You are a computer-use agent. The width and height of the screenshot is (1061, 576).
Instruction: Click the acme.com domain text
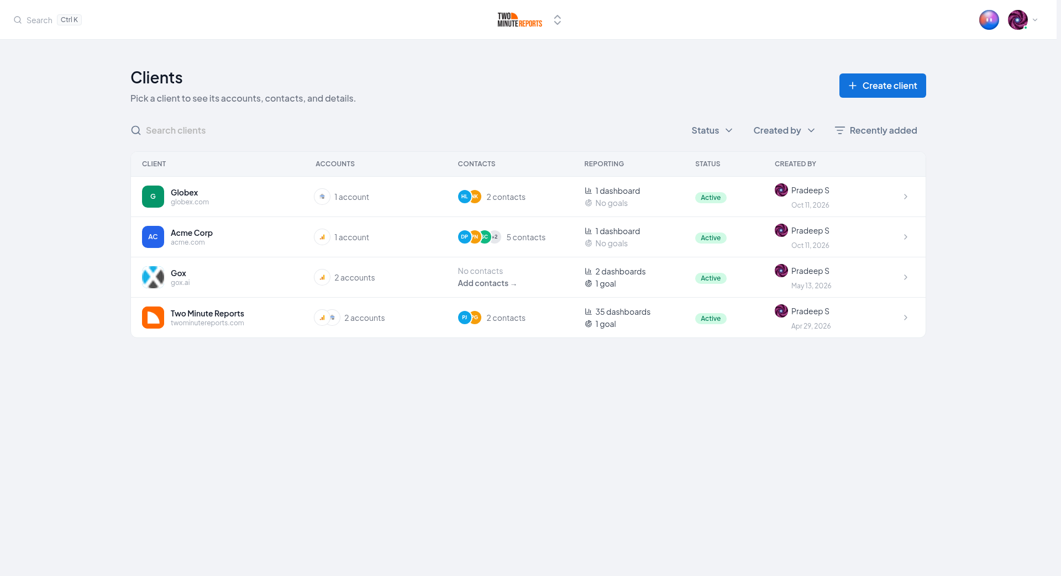pyautogui.click(x=188, y=242)
